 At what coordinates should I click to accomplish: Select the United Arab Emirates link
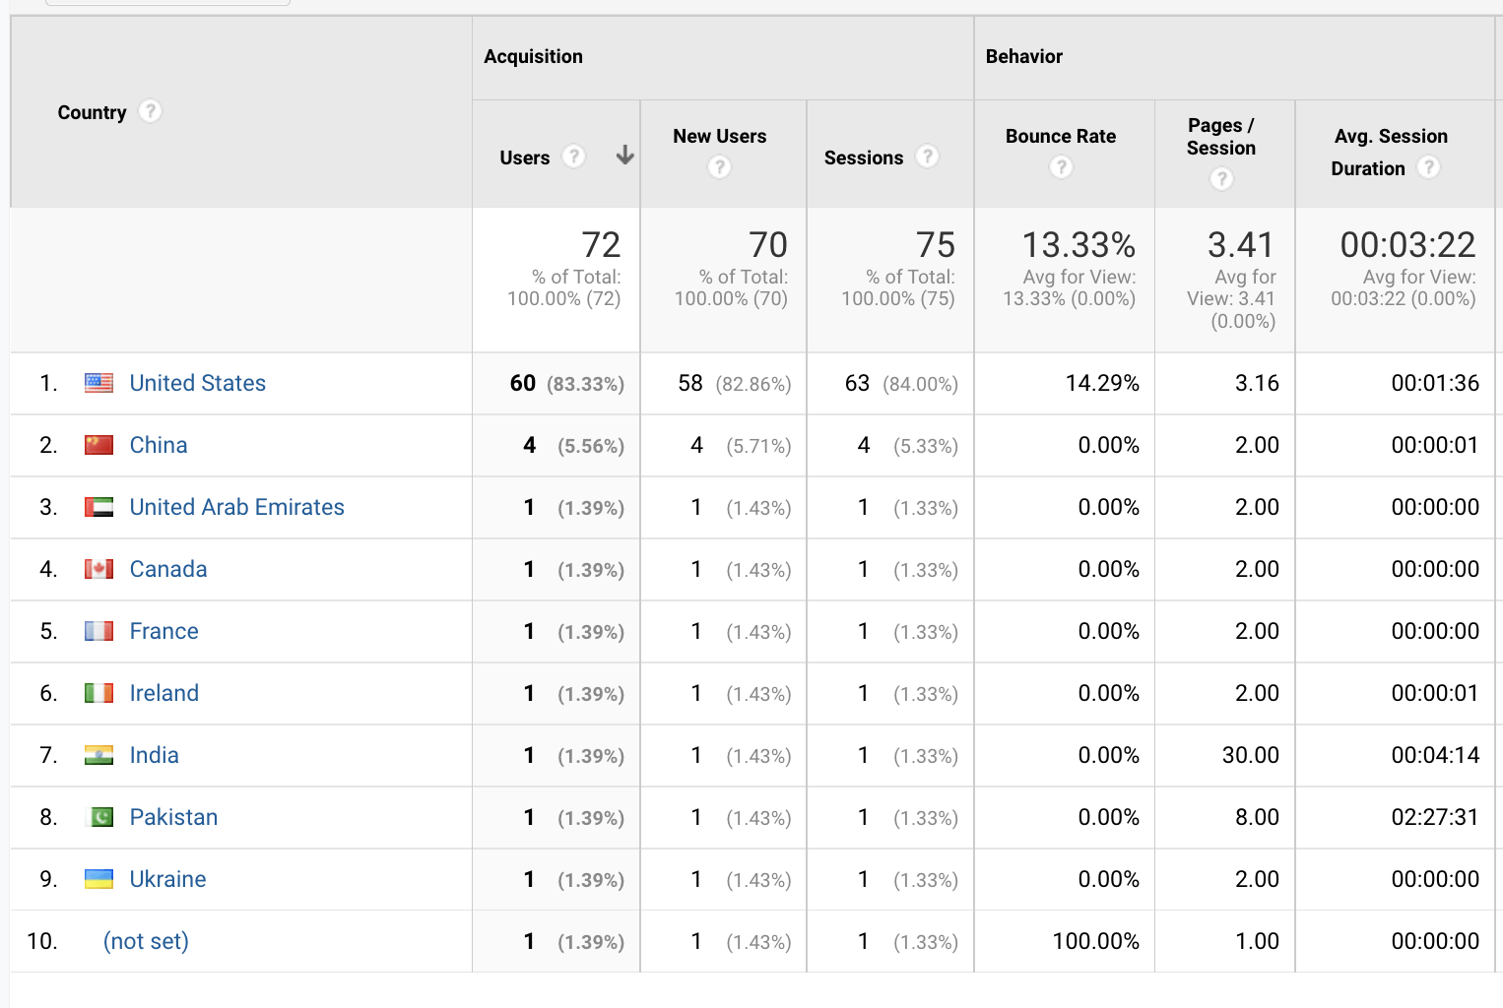pos(236,507)
